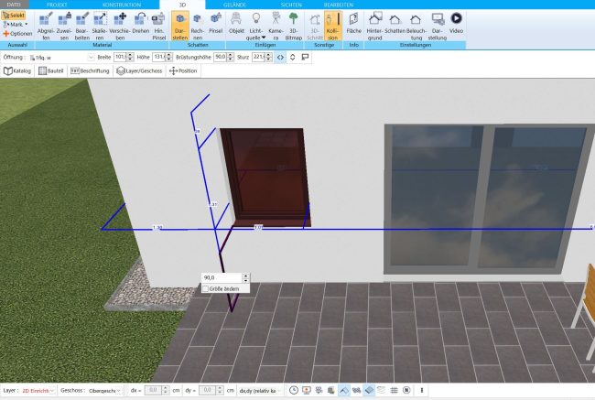Adjust the Höhe spinner arrows
The height and width of the screenshot is (400, 595).
pos(168,57)
